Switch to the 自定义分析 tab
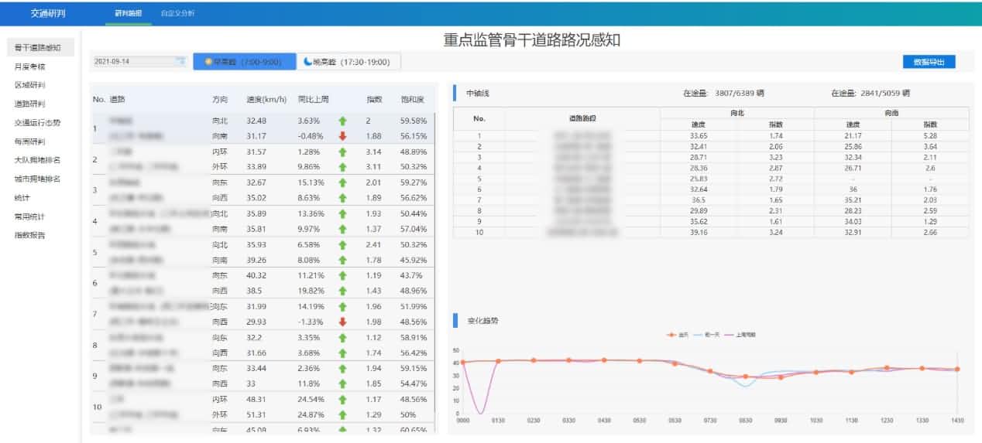The height and width of the screenshot is (443, 982). [x=178, y=13]
